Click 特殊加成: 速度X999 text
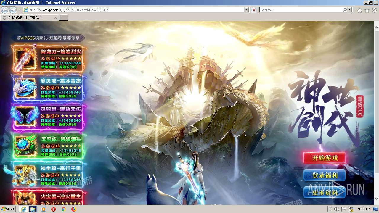 [x=59, y=183]
